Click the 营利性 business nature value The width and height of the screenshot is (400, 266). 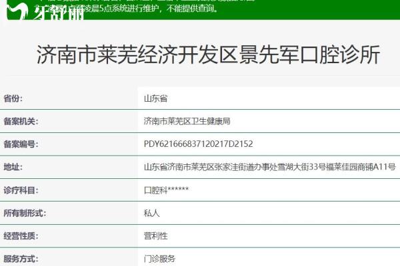155,236
